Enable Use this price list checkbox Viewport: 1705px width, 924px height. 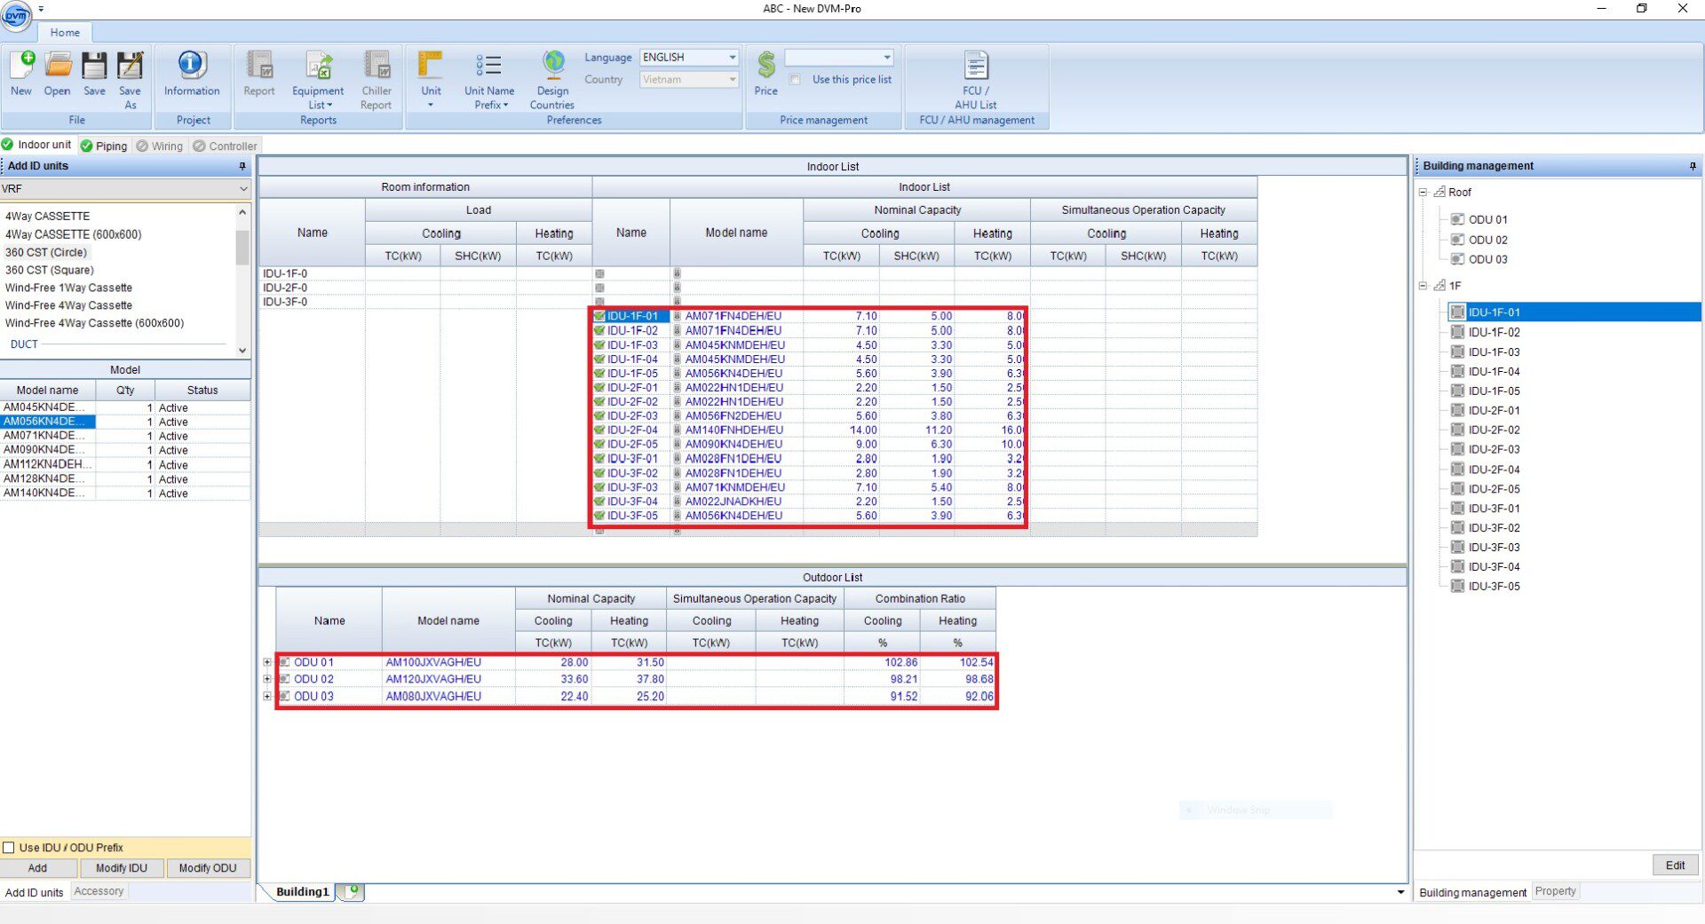tap(795, 80)
